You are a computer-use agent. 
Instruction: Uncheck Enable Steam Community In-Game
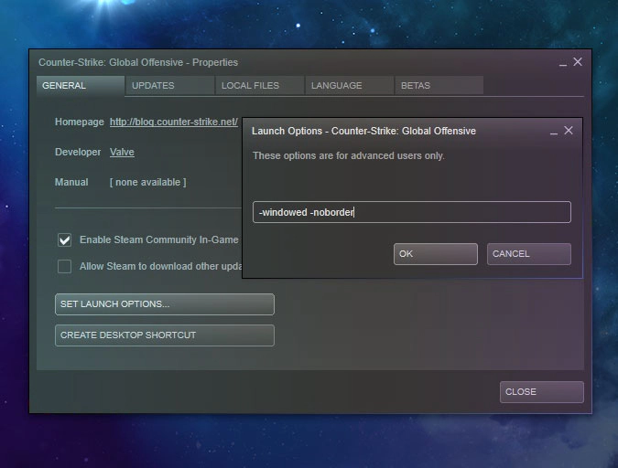tap(65, 239)
